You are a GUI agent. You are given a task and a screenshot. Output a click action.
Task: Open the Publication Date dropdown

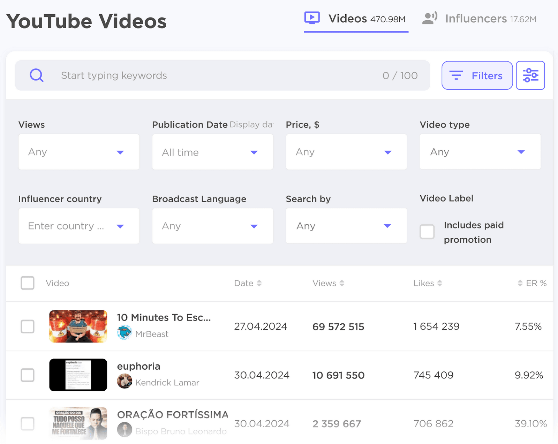(x=212, y=152)
